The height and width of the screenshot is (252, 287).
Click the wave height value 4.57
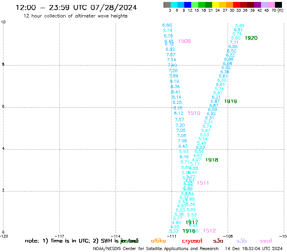click(x=198, y=156)
